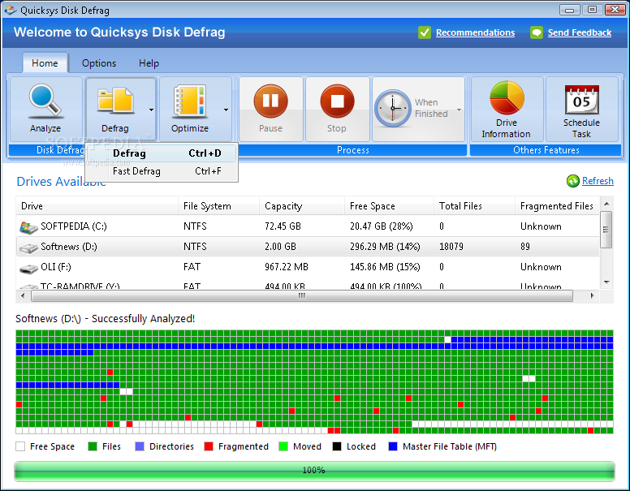Click the 18079 total files cell
The width and height of the screenshot is (630, 491).
point(451,246)
